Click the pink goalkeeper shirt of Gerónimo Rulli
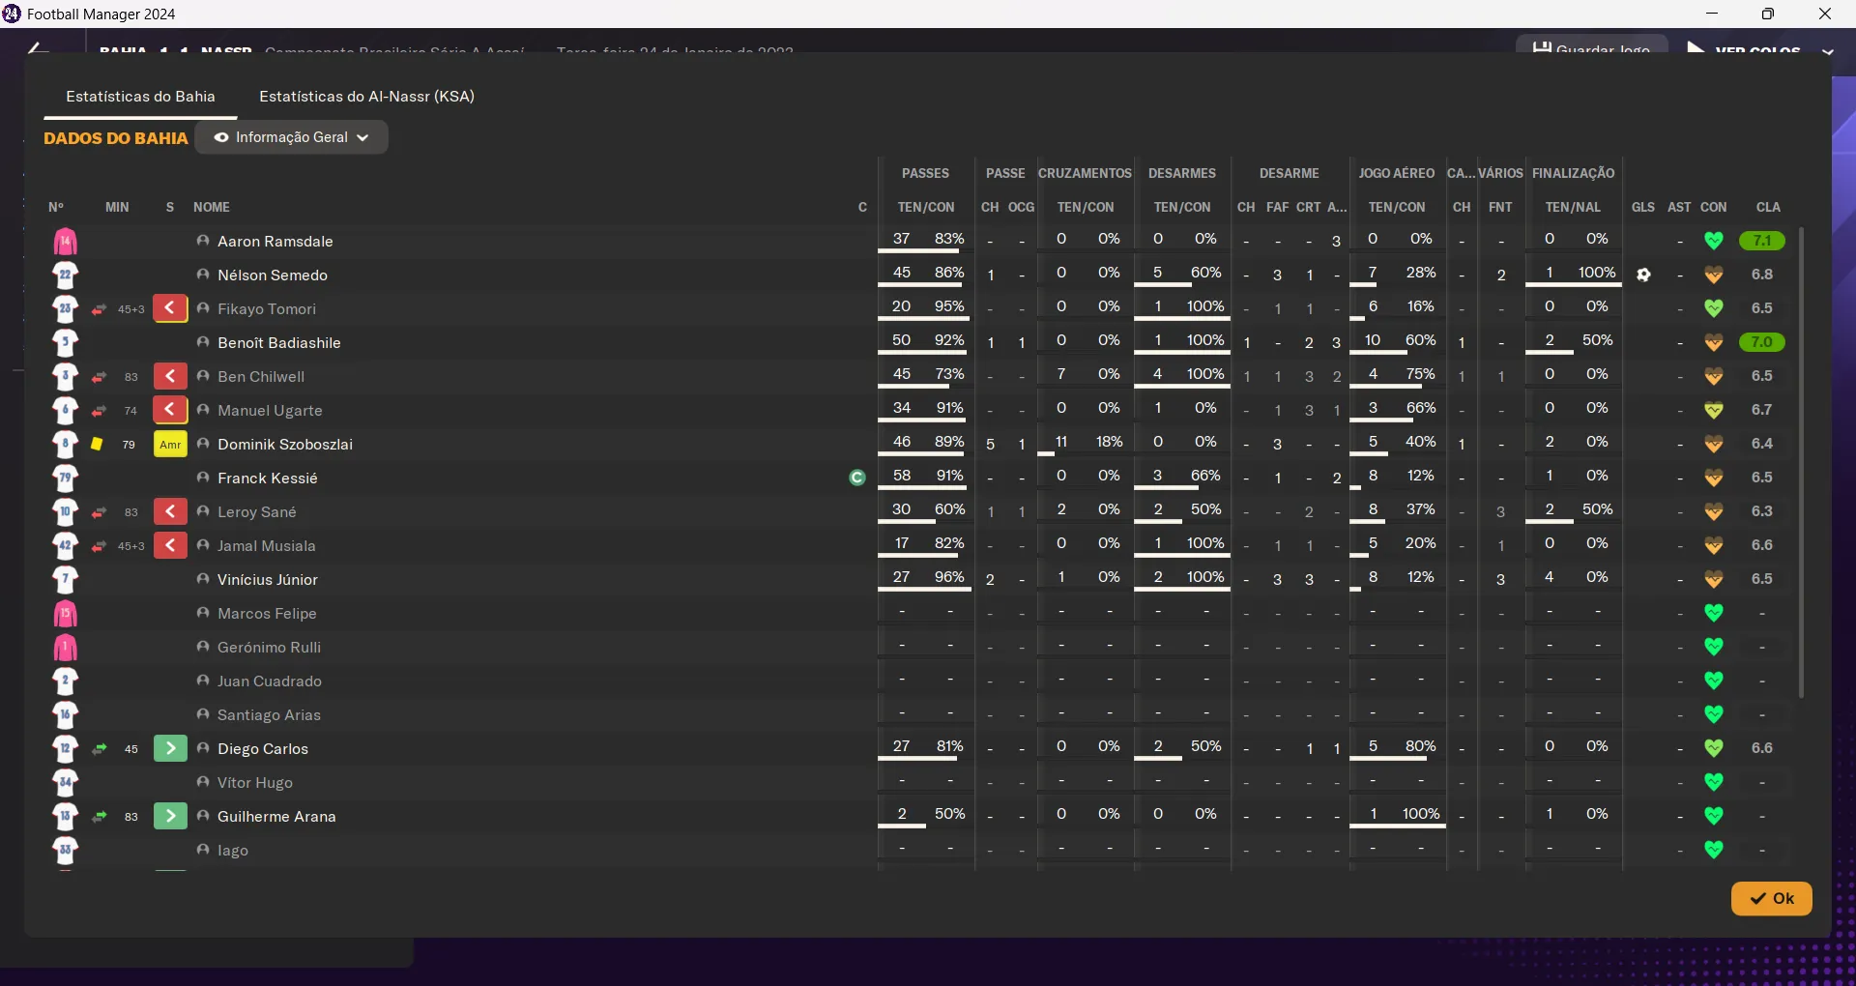This screenshot has height=986, width=1856. pyautogui.click(x=66, y=648)
